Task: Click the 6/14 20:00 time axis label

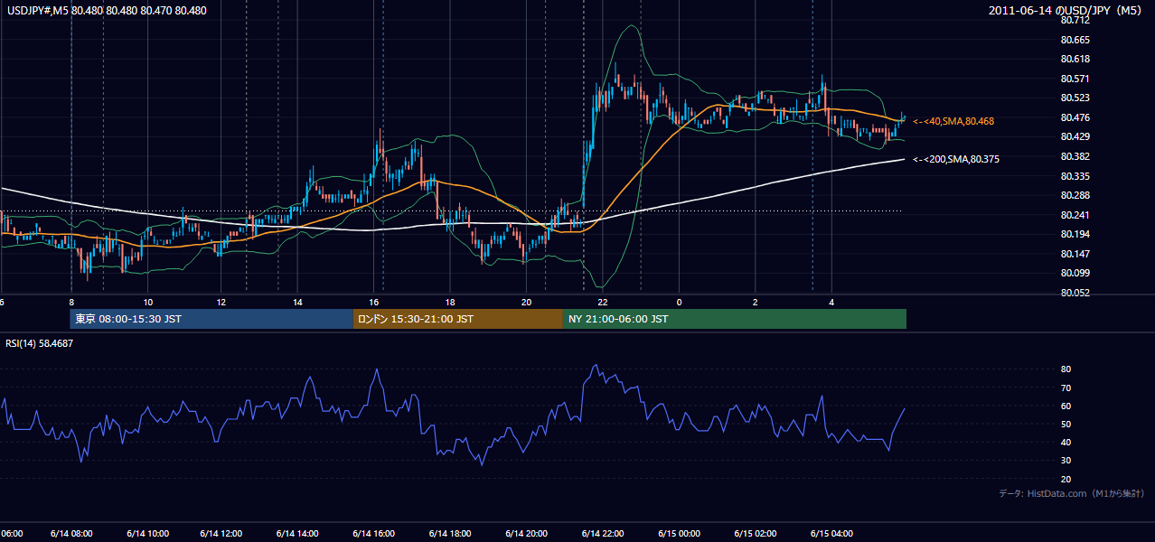Action: (526, 534)
